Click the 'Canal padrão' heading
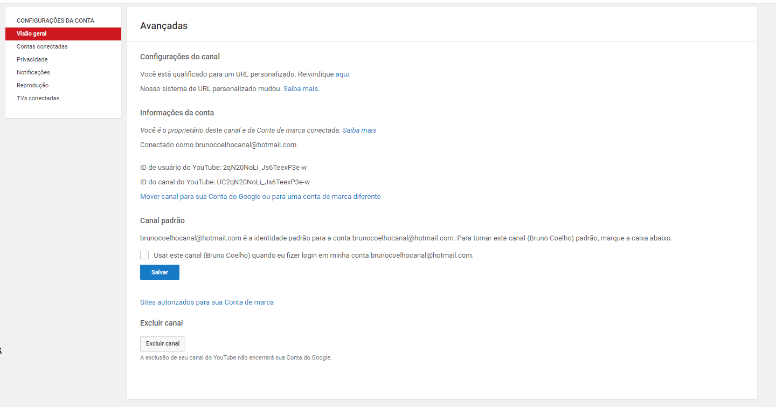Viewport: 776px width, 407px height. (163, 220)
